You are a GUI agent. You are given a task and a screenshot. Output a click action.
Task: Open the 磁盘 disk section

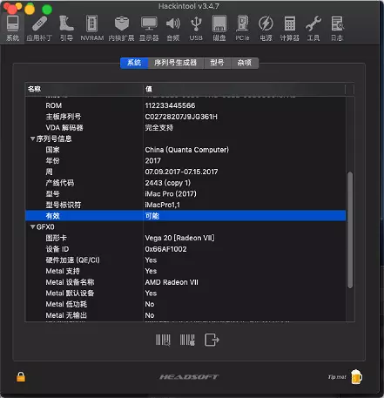[x=219, y=29]
